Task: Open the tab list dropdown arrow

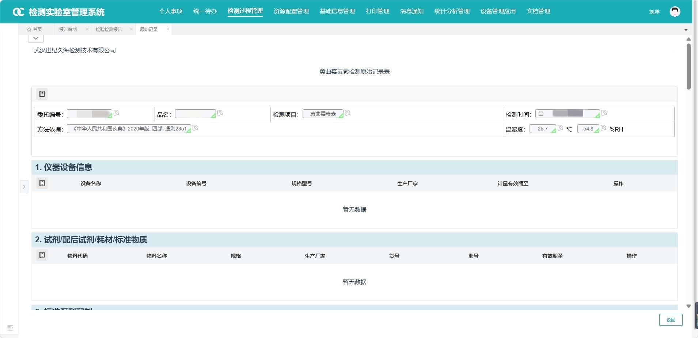Action: point(686,30)
